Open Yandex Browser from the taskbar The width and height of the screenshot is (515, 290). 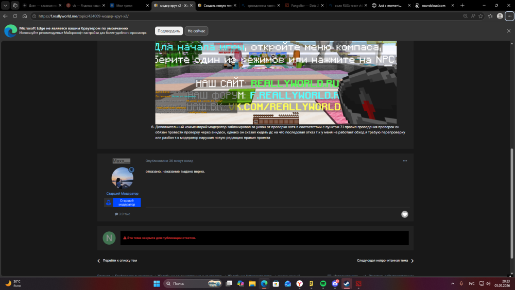click(x=300, y=283)
